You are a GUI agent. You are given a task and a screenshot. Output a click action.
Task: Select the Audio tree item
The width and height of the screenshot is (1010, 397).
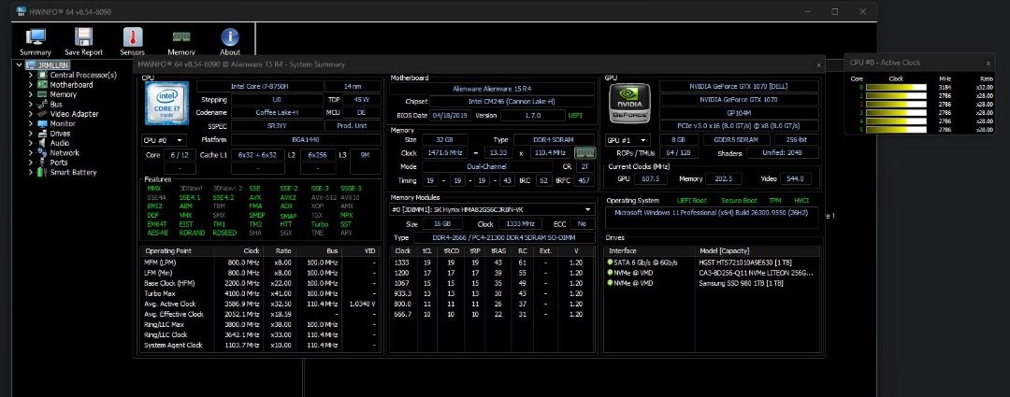(x=60, y=143)
